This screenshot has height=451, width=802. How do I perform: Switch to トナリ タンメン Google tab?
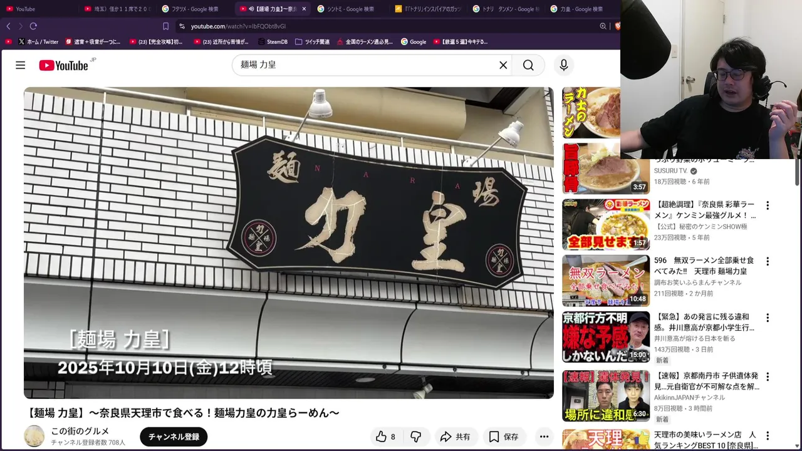[x=505, y=9]
